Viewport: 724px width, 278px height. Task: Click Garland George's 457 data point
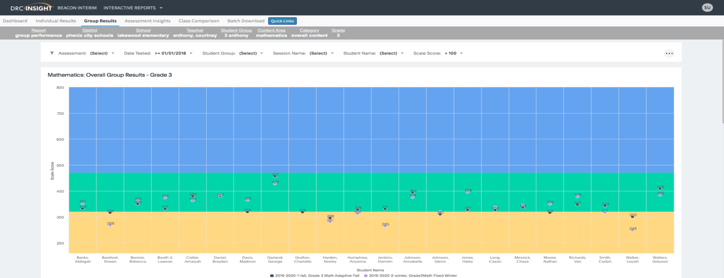275,176
